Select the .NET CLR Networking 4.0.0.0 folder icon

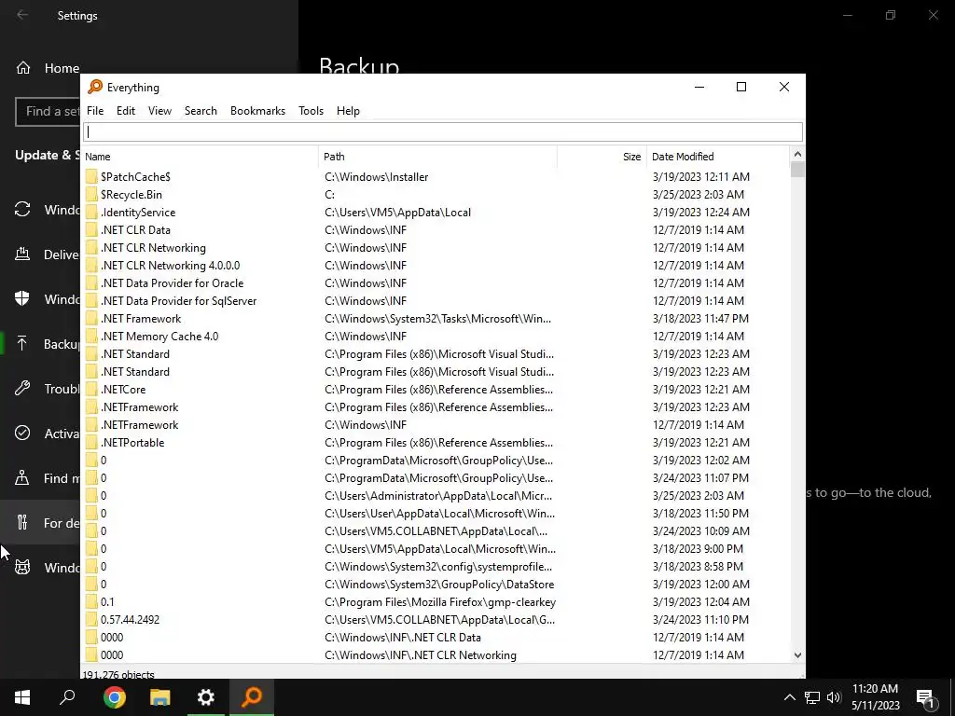click(x=91, y=265)
